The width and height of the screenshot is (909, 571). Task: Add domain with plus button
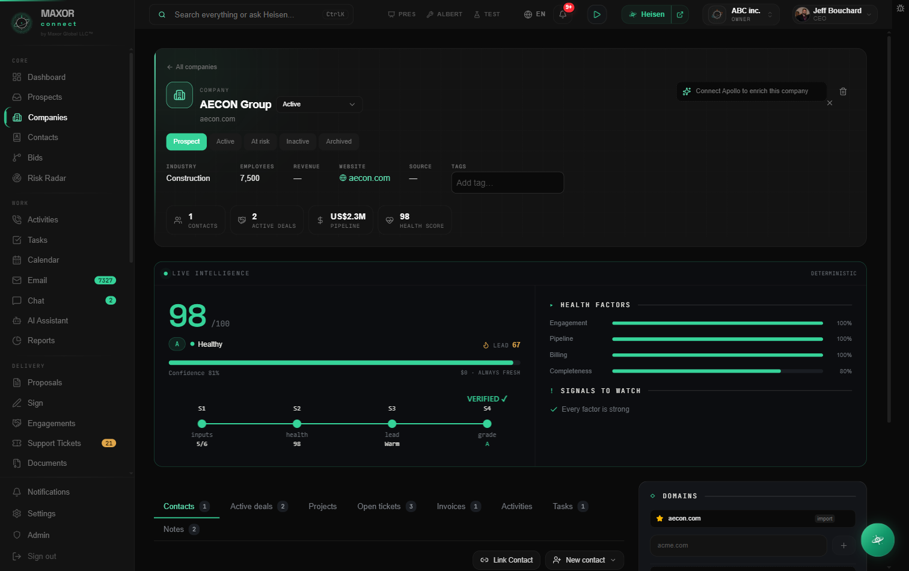843,545
